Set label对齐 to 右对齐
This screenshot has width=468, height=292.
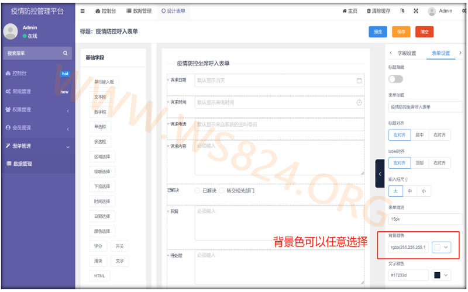[x=439, y=163]
